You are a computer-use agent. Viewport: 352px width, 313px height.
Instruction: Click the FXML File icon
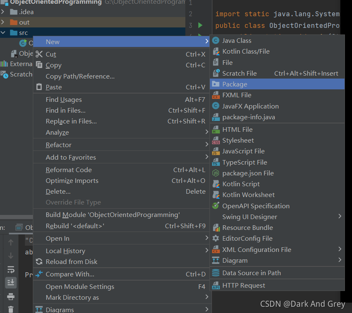216,95
